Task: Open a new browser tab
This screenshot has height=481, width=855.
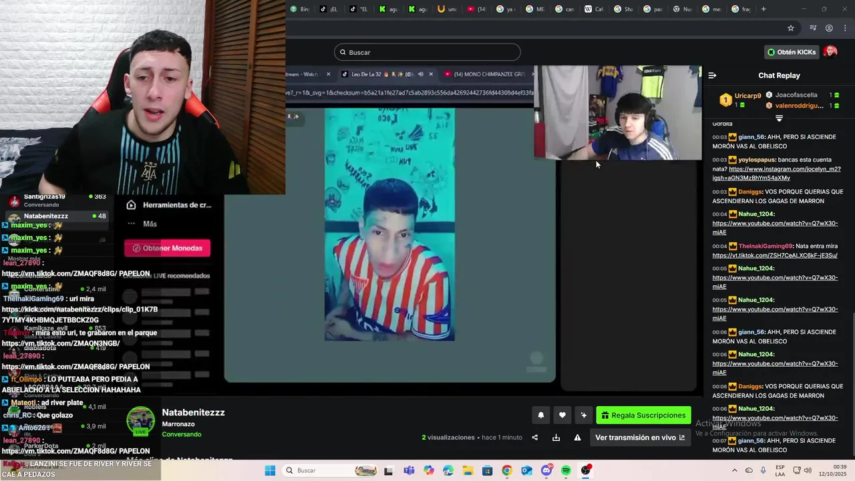Action: [763, 9]
